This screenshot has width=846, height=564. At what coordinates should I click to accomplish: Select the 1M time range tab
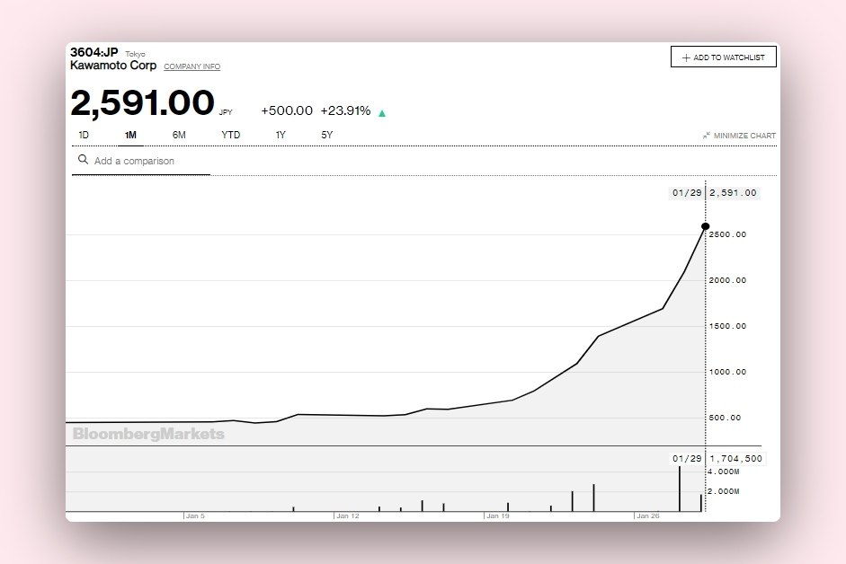coord(130,135)
